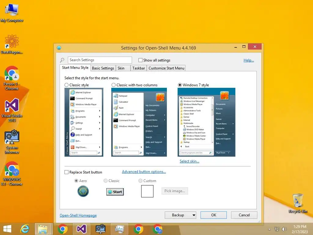
Task: Click the Classic style preview image
Action: pos(84,122)
